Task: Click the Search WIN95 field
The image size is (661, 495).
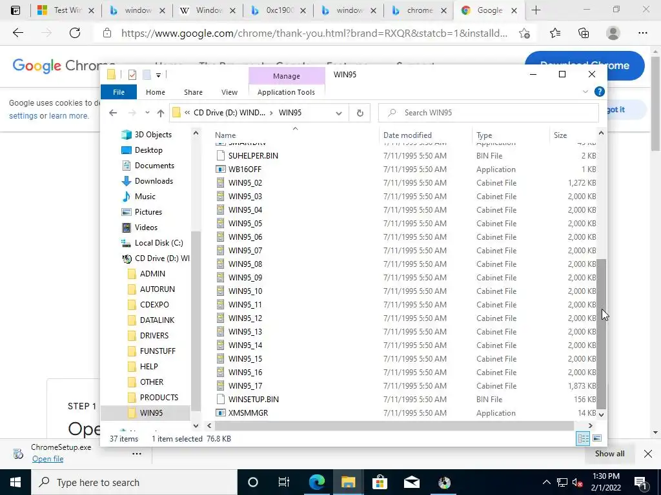Action: click(x=488, y=113)
